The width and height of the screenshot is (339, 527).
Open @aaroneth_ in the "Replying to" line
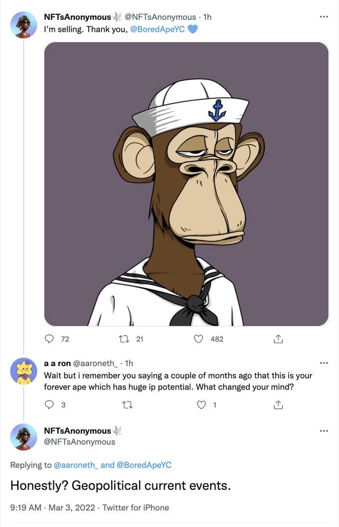click(x=75, y=465)
